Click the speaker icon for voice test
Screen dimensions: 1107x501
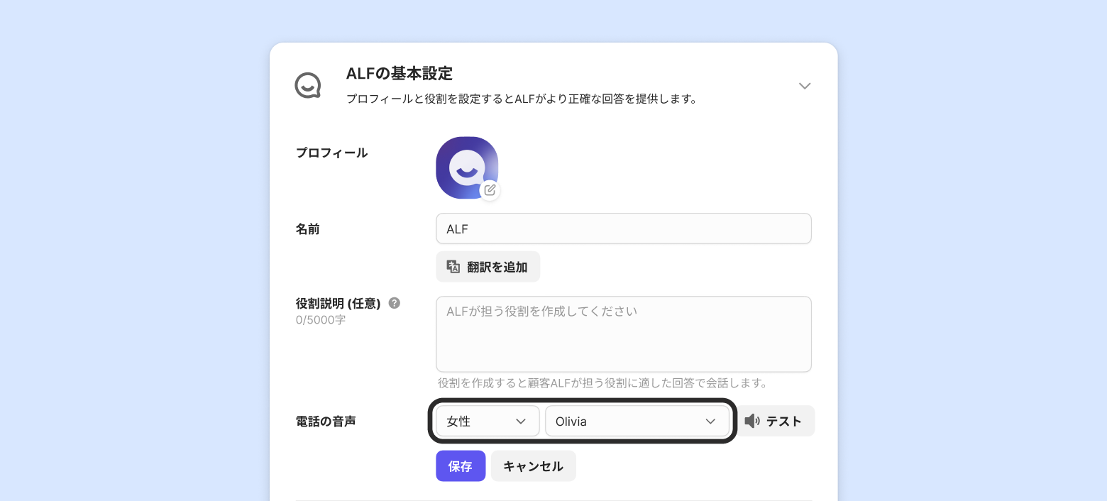[752, 422]
